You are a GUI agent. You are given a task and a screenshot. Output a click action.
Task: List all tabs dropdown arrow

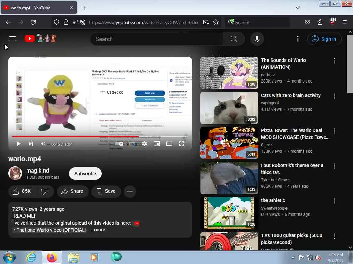[x=297, y=8]
